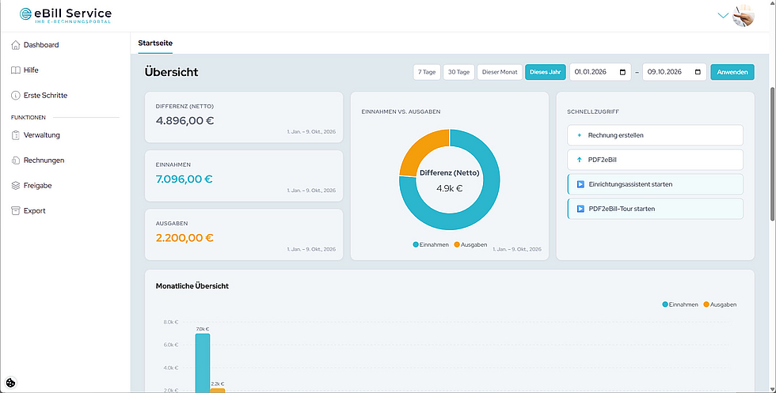
Task: Click the plus icon of Rechnung erstellen
Action: 580,135
